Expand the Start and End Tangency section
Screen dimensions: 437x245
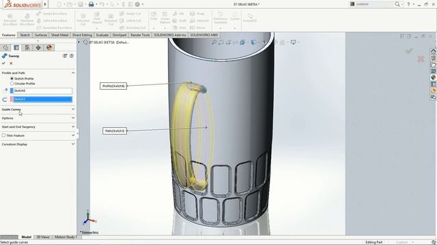tap(73, 127)
